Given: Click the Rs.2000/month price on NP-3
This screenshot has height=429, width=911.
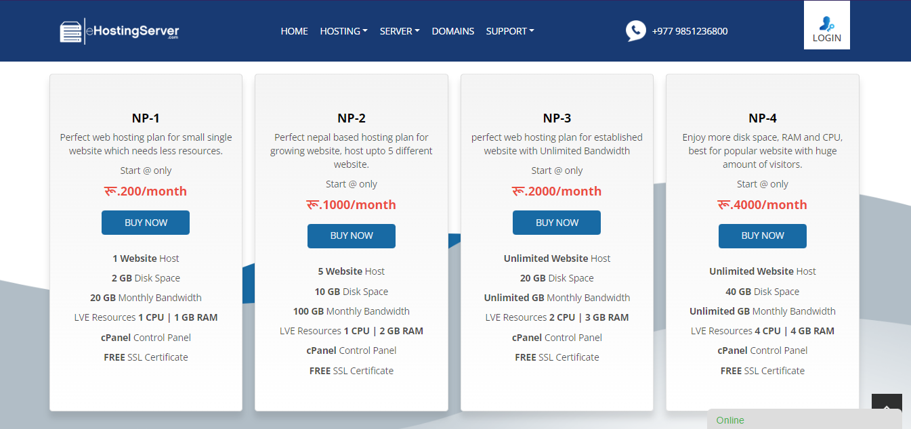Looking at the screenshot, I should [x=556, y=191].
